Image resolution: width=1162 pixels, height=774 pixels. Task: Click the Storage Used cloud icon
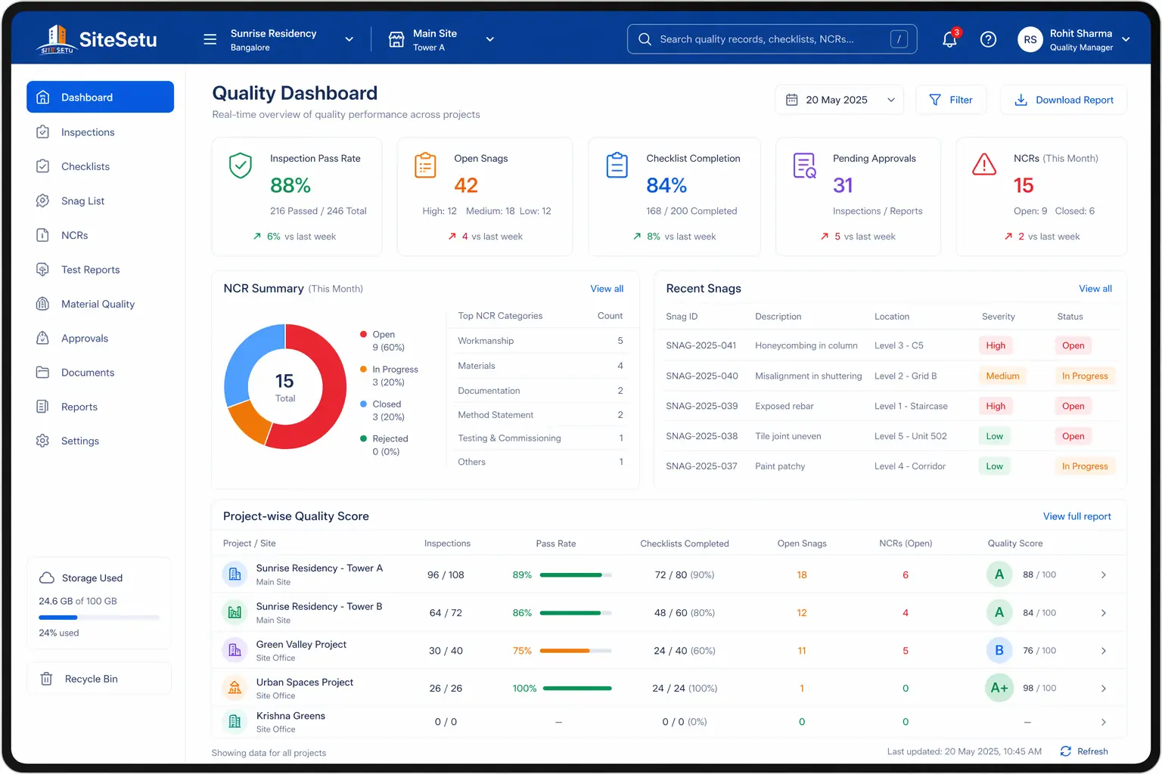(47, 577)
